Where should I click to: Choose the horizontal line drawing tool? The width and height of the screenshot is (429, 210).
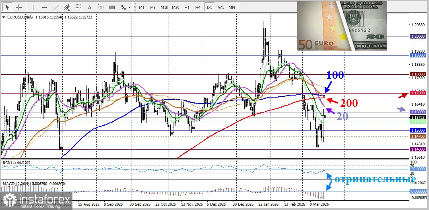click(x=44, y=7)
